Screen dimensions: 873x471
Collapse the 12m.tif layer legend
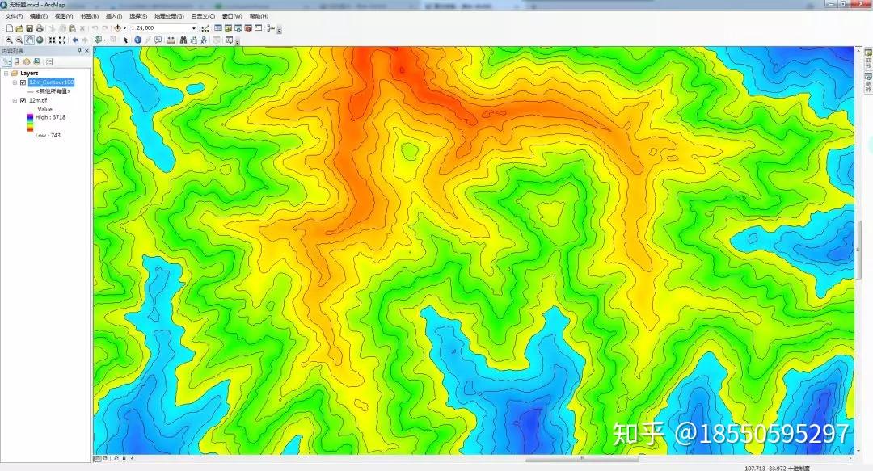(15, 100)
